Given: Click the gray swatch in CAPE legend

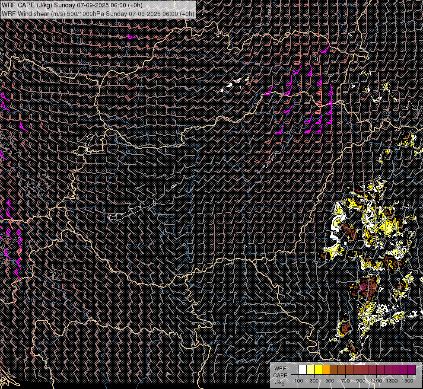Looking at the screenshot, I should tap(295, 370).
